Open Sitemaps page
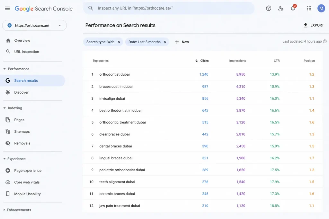The height and width of the screenshot is (219, 329). [x=22, y=131]
